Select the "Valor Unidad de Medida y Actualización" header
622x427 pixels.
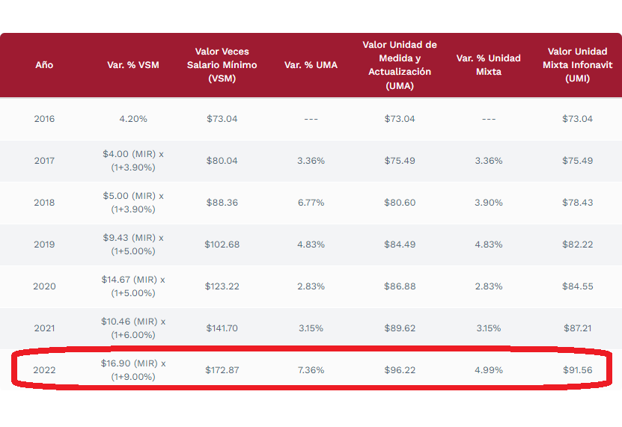[400, 65]
